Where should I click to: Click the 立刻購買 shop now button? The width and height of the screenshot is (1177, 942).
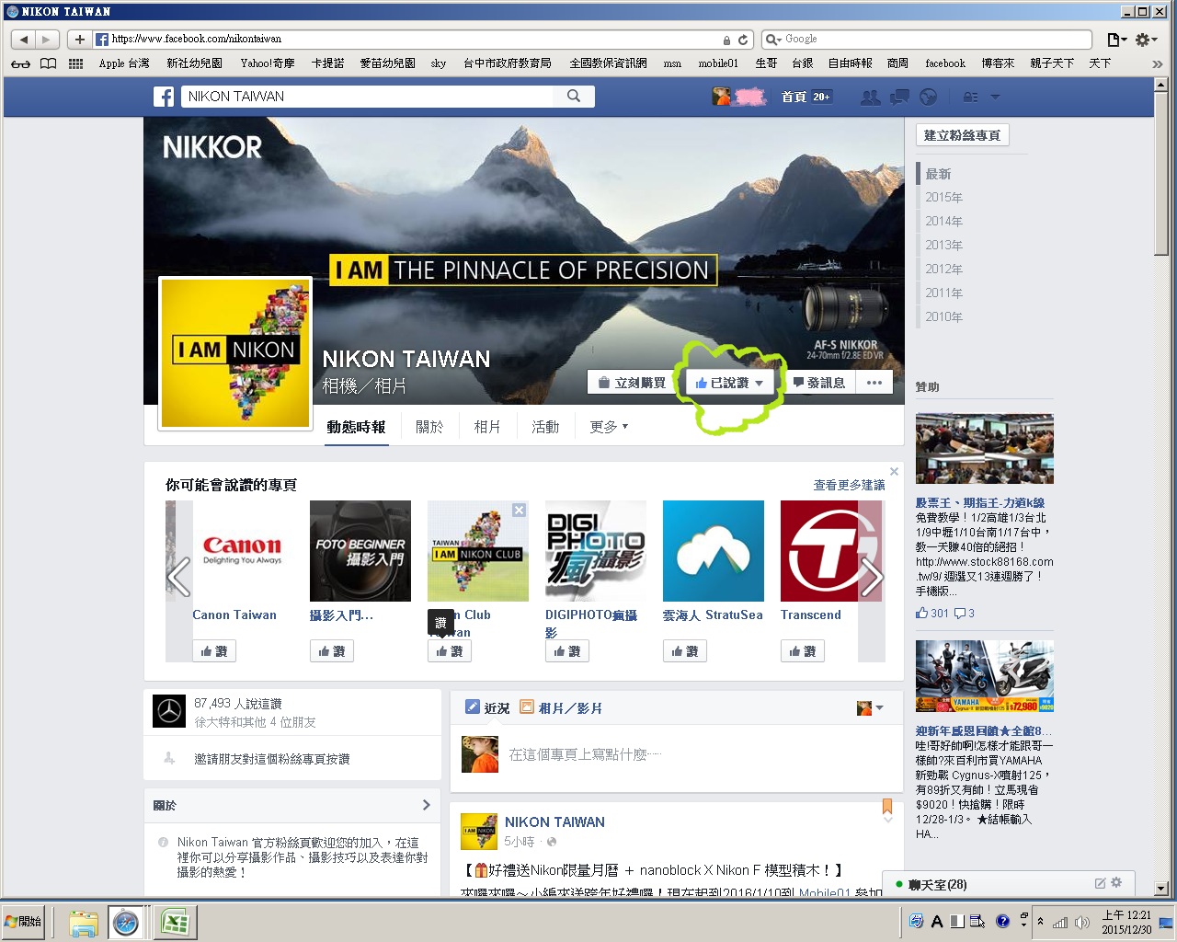click(x=631, y=383)
